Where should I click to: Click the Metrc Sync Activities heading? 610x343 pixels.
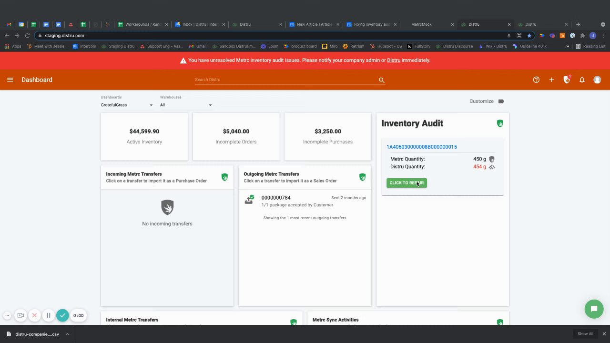coord(335,320)
